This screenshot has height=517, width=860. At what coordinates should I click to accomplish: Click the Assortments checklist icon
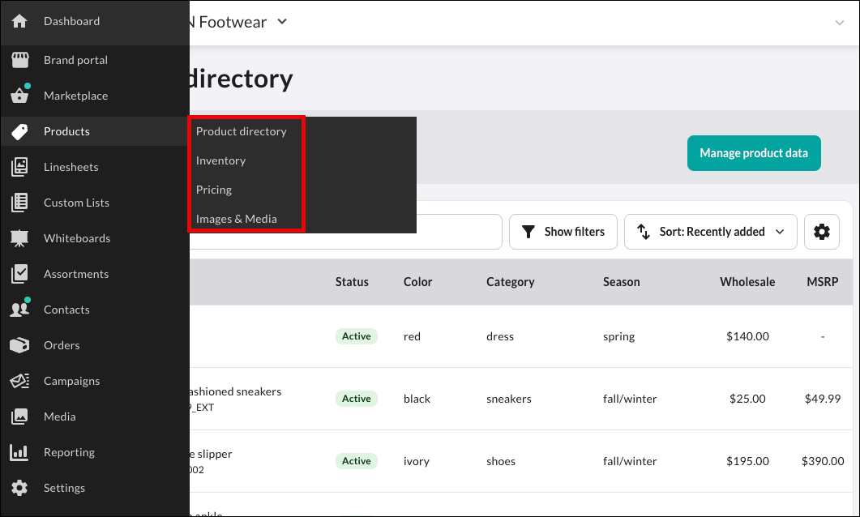coord(19,274)
